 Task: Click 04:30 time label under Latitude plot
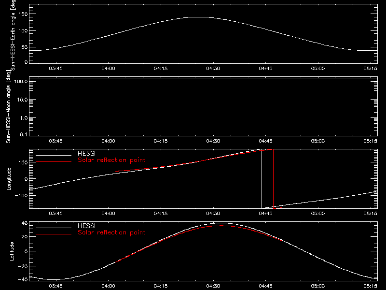pyautogui.click(x=213, y=286)
